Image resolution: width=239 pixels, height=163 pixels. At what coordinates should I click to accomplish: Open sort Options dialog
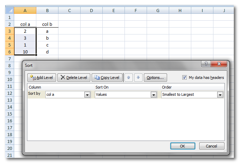(155, 78)
